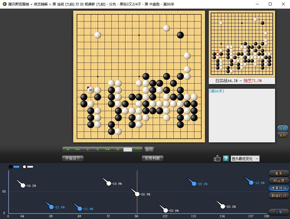290x219 pixels.
Task: Click the fast rewind playback icon
Action: pos(78,149)
